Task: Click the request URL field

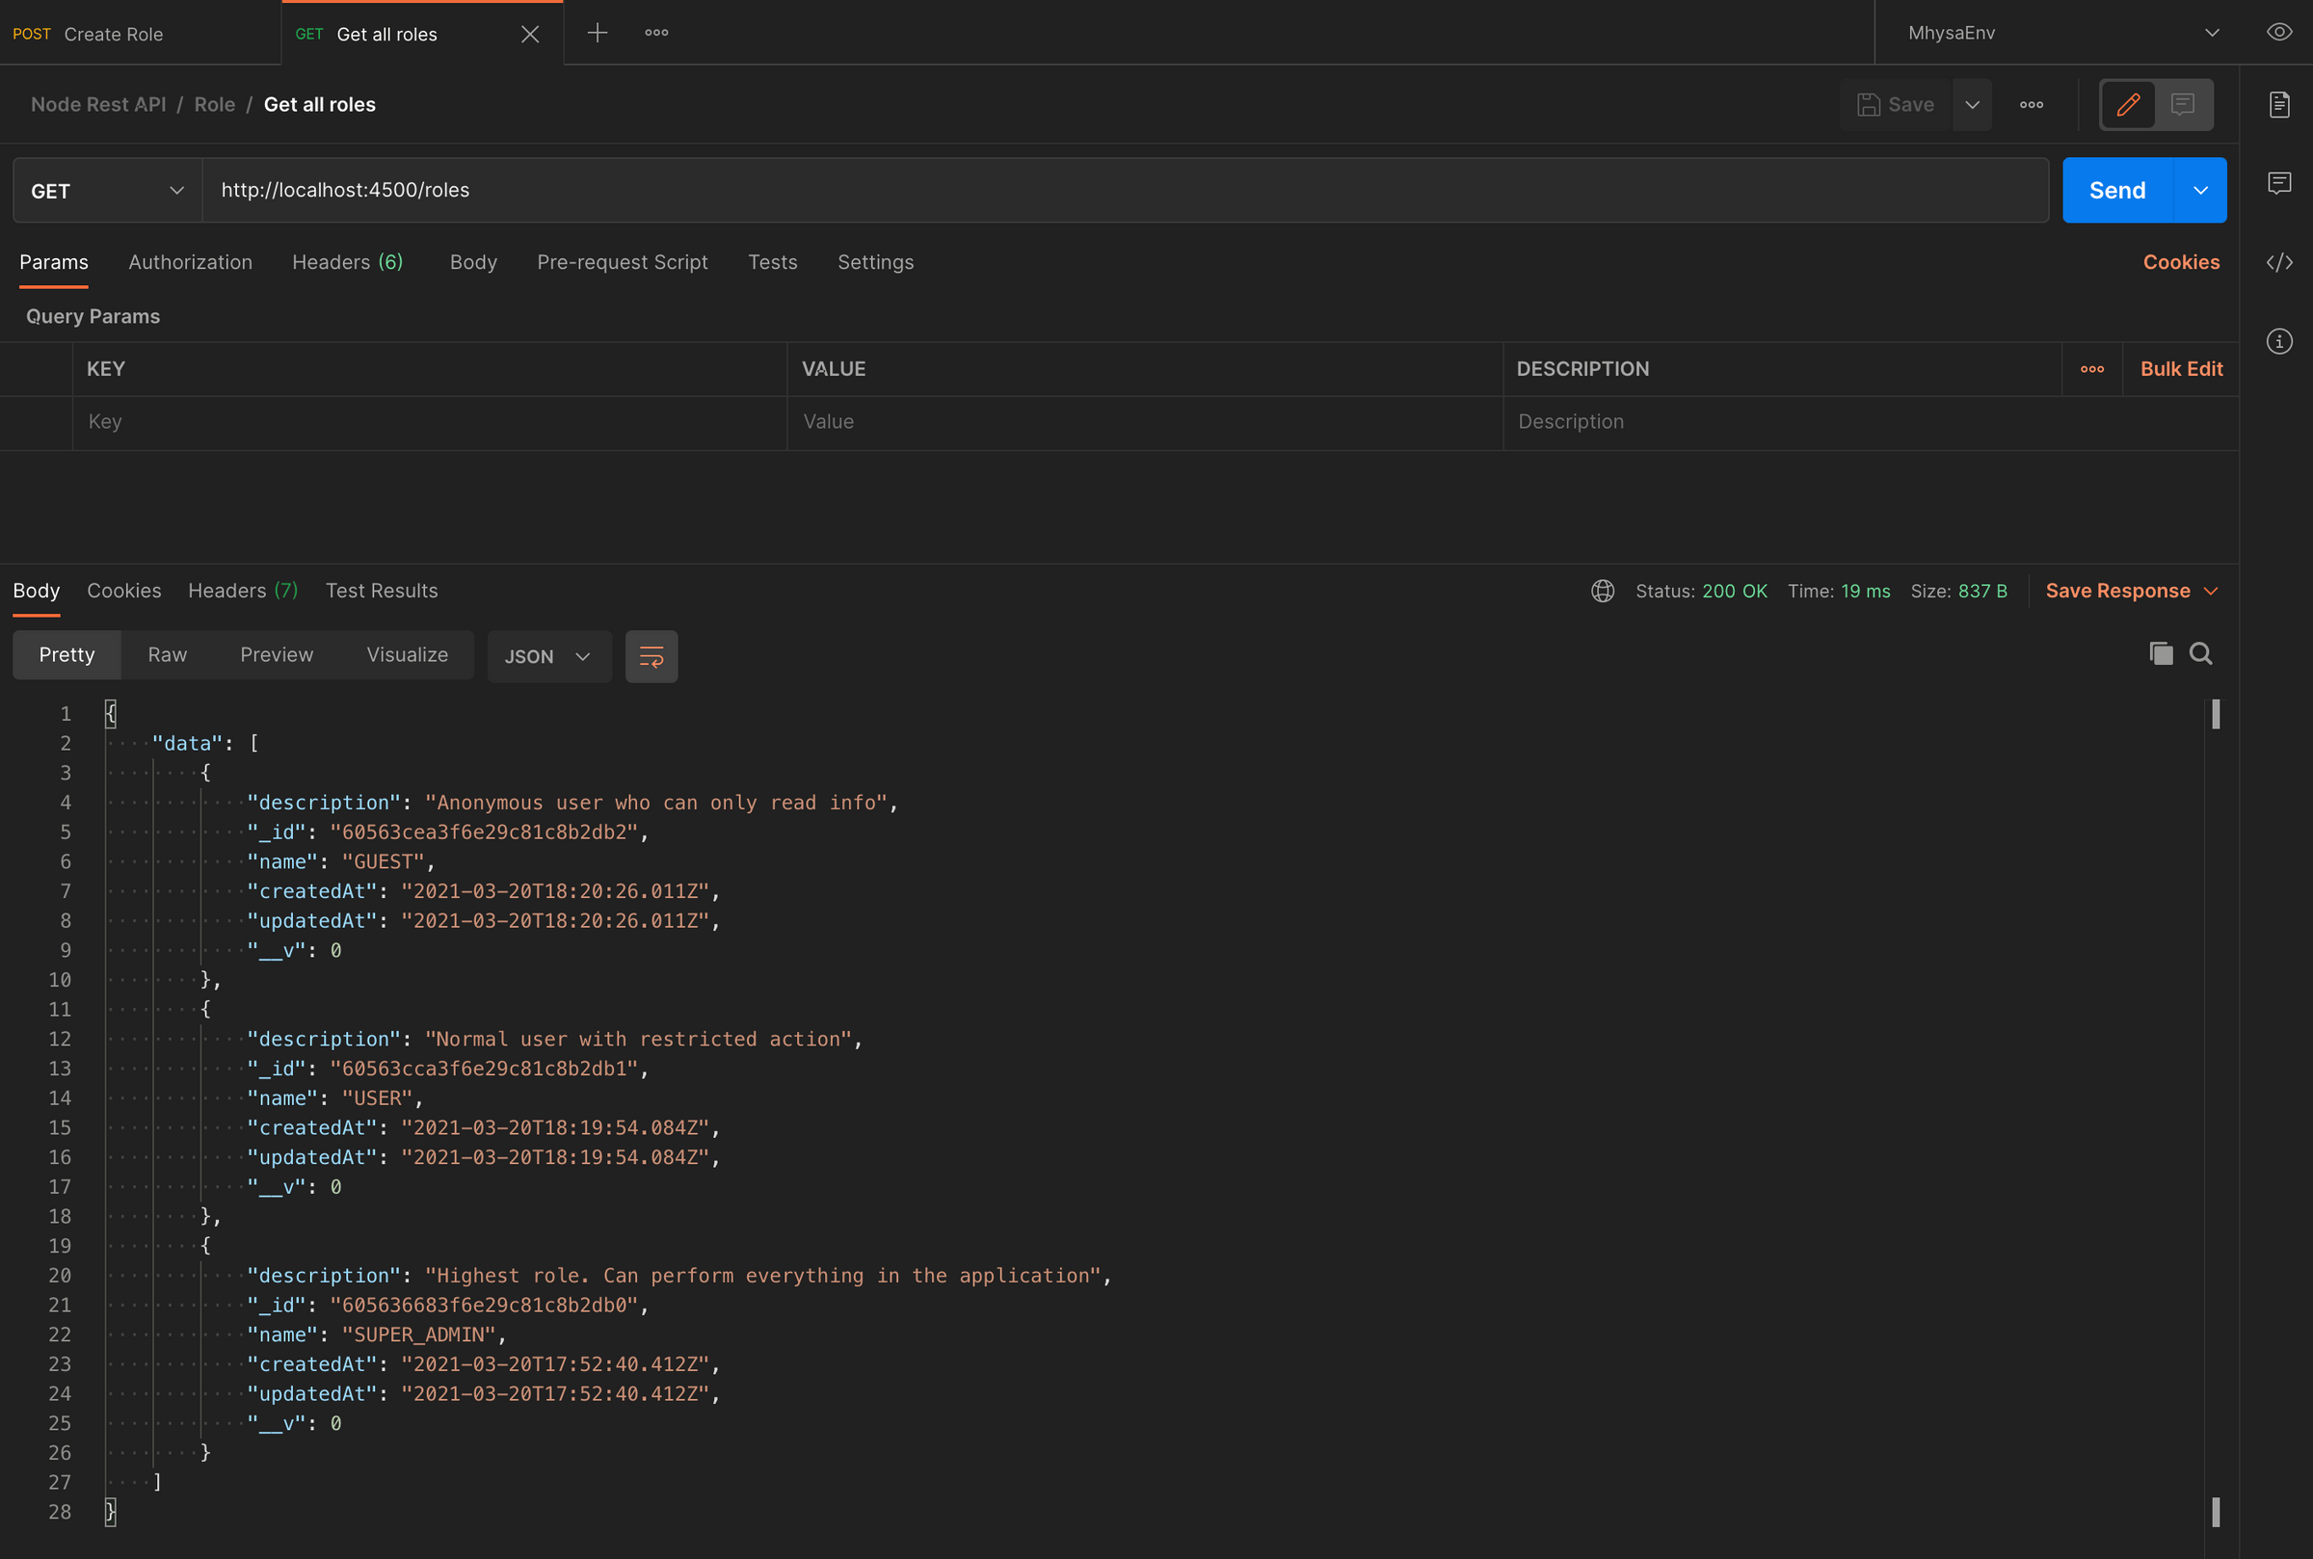Action: click(1125, 190)
